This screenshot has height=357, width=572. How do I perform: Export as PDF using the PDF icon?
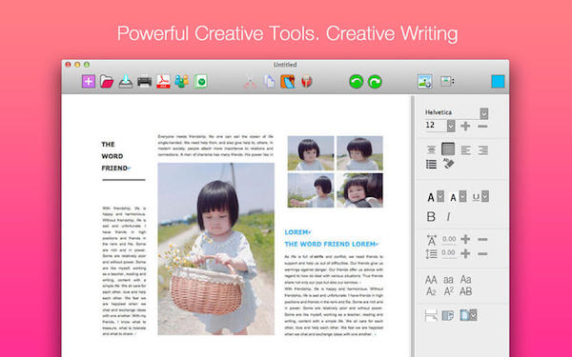point(163,82)
